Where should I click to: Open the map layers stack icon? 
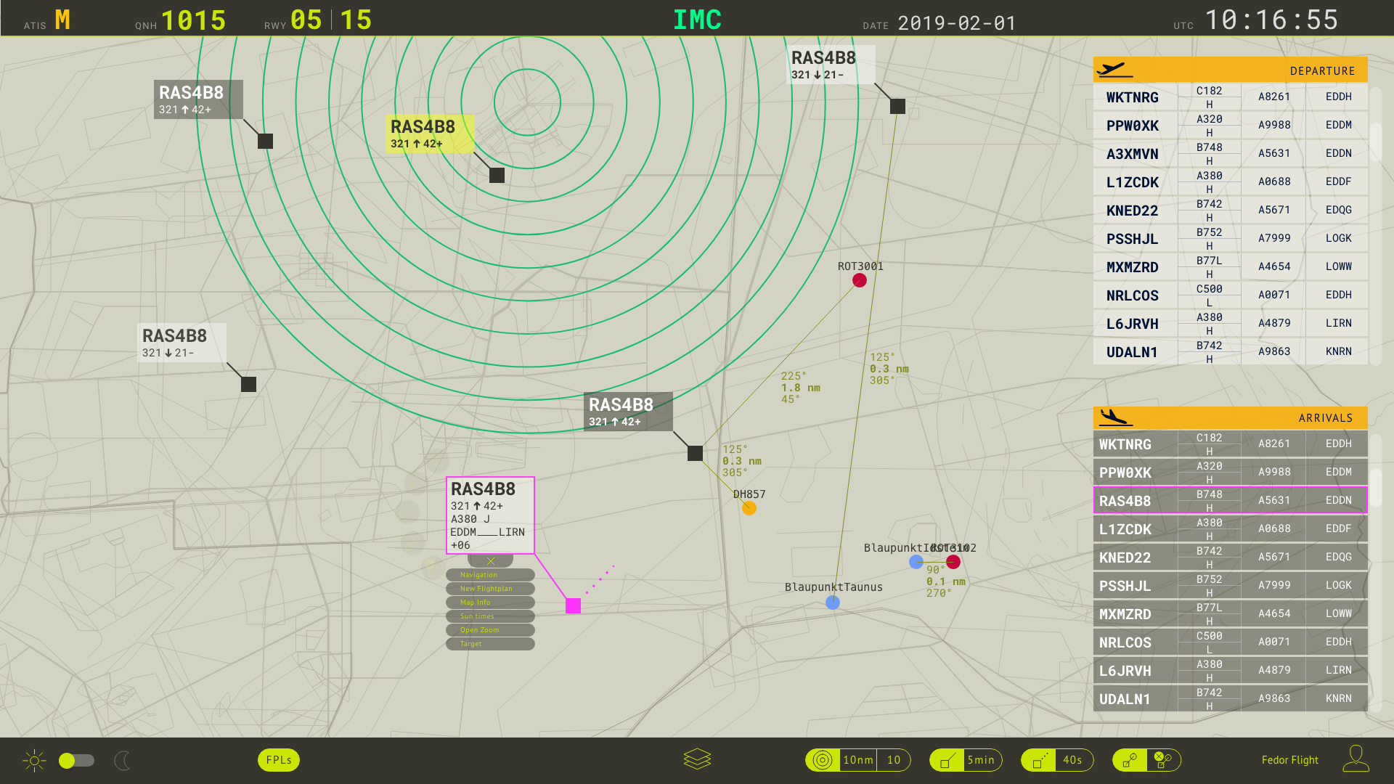697,759
